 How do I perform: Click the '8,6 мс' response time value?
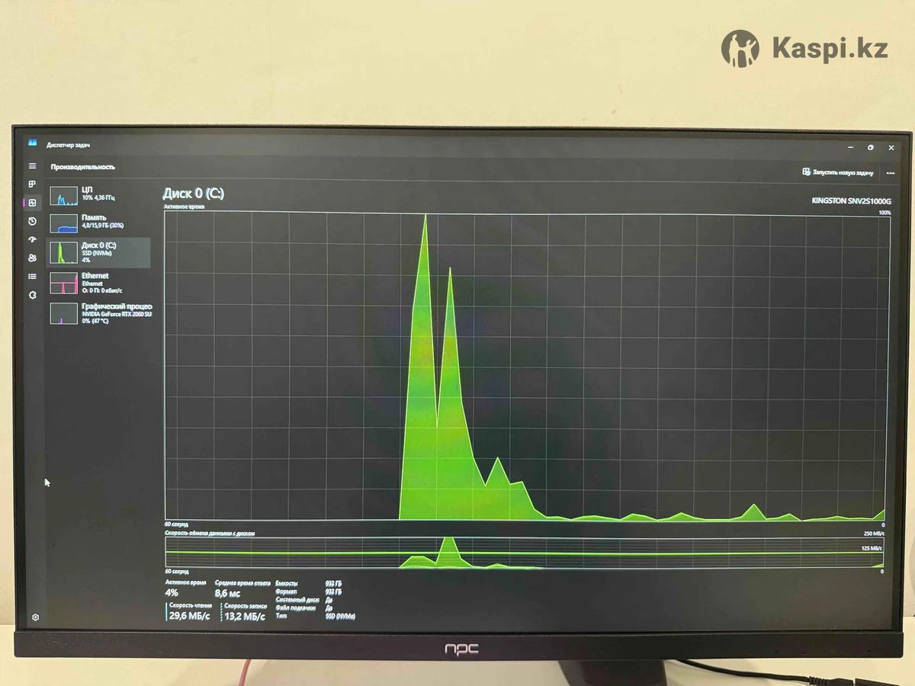tap(228, 593)
